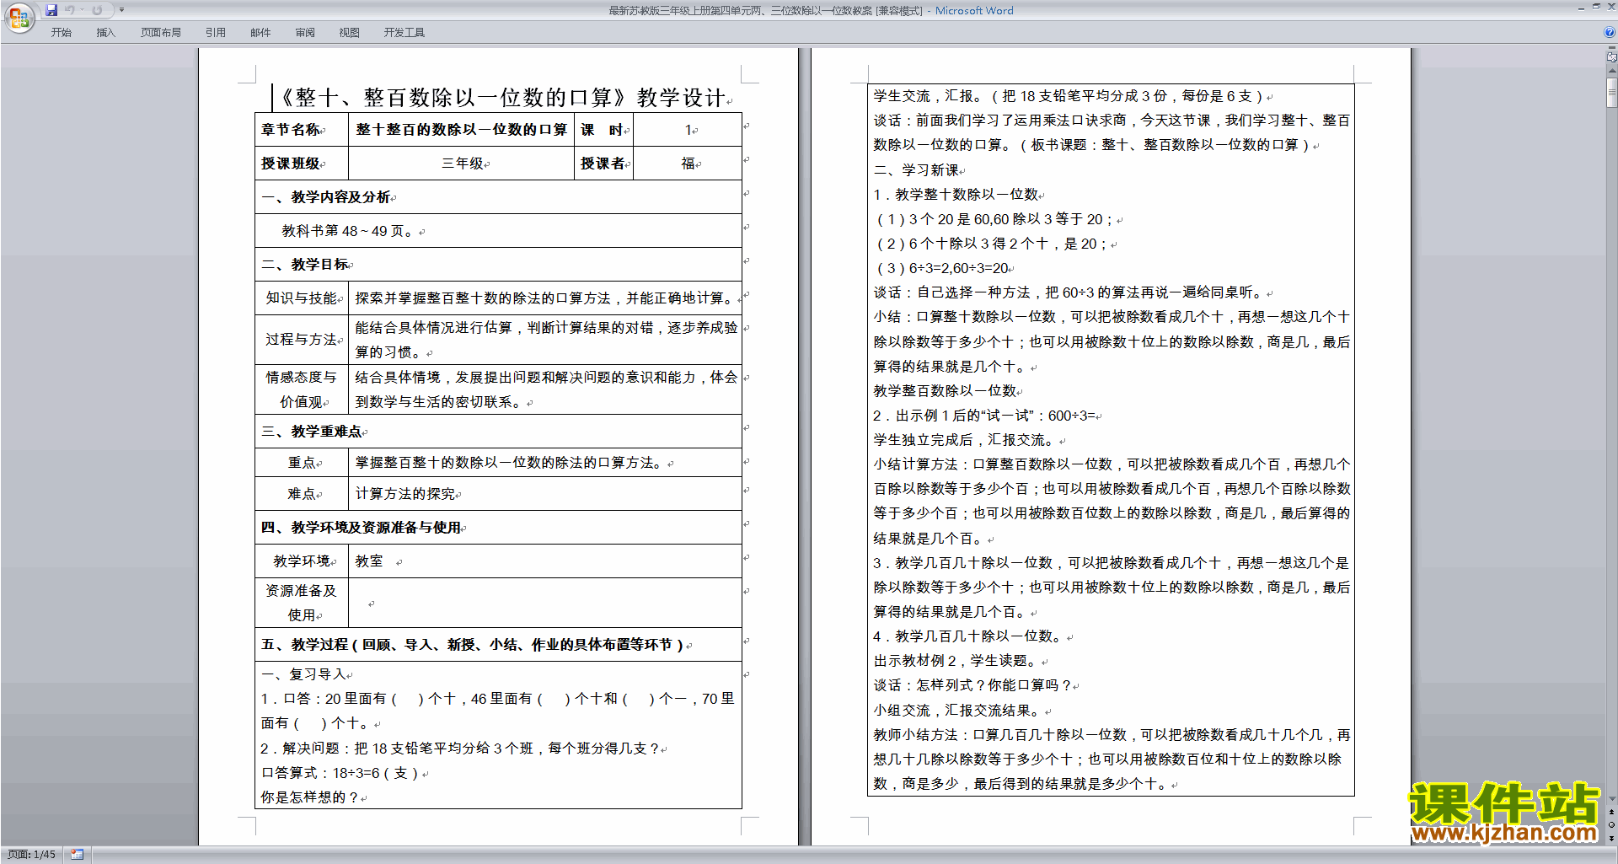Click page indicator 页面: 1/45
This screenshot has height=864, width=1618.
(31, 855)
